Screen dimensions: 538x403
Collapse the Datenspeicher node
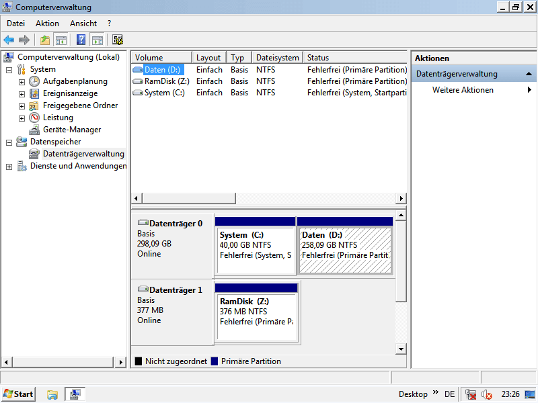[9, 142]
